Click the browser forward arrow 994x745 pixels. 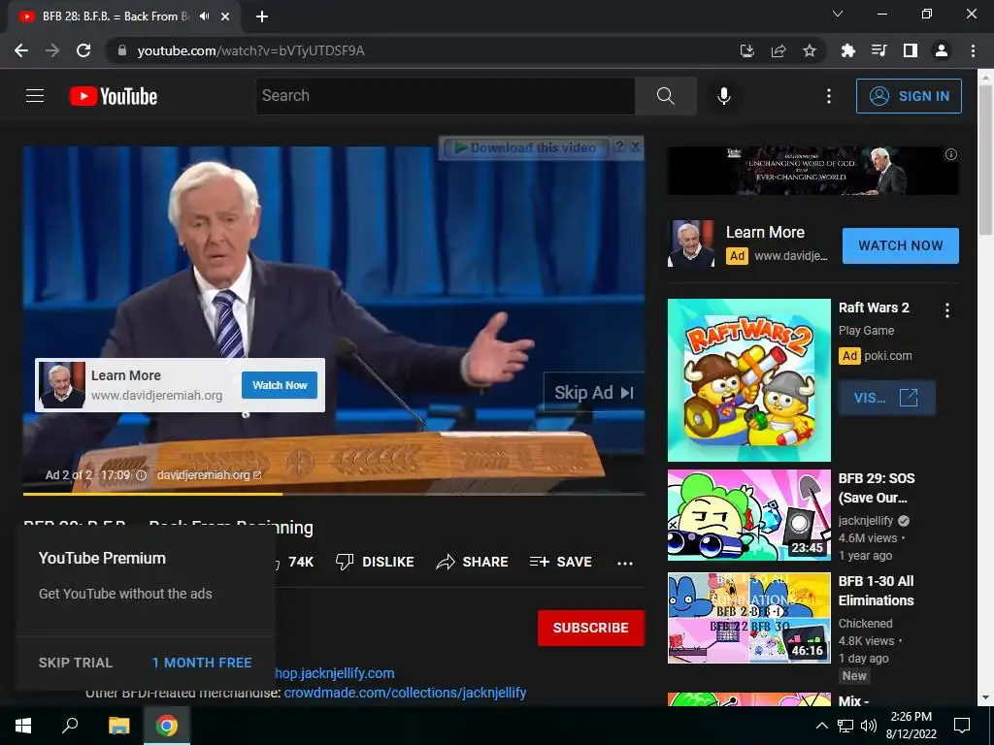click(52, 50)
